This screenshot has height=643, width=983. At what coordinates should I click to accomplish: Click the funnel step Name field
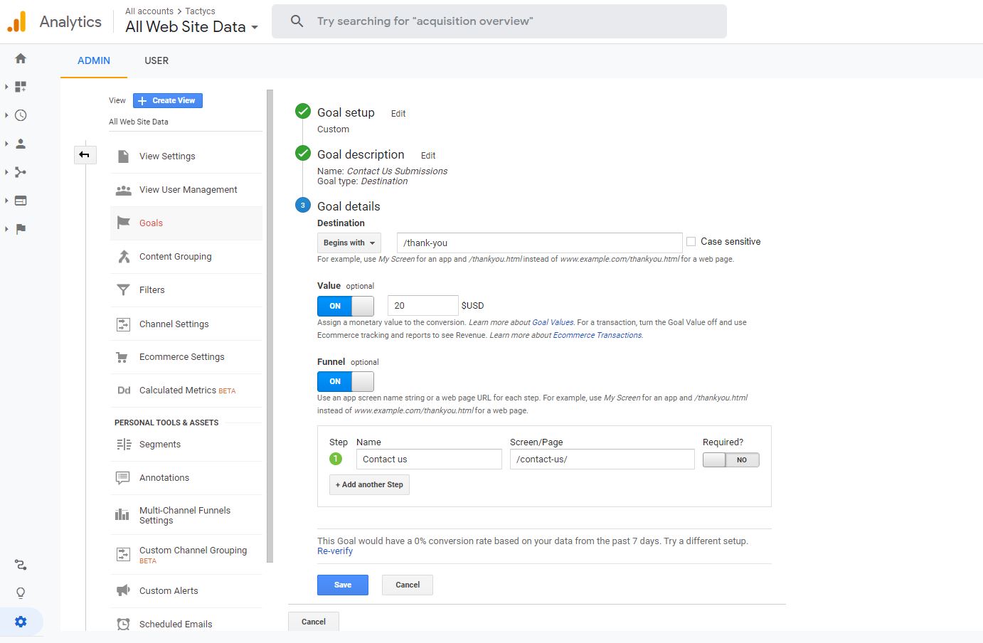point(429,459)
